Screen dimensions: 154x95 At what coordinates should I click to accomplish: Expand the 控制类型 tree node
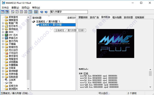click(3, 77)
